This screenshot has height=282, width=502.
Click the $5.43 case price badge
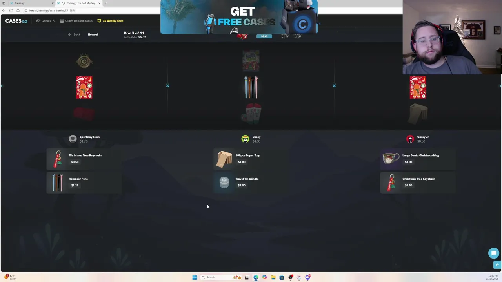[264, 36]
